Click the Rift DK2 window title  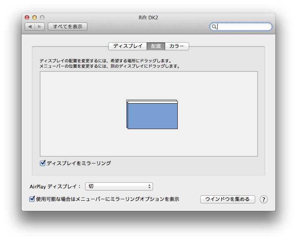[x=148, y=18]
